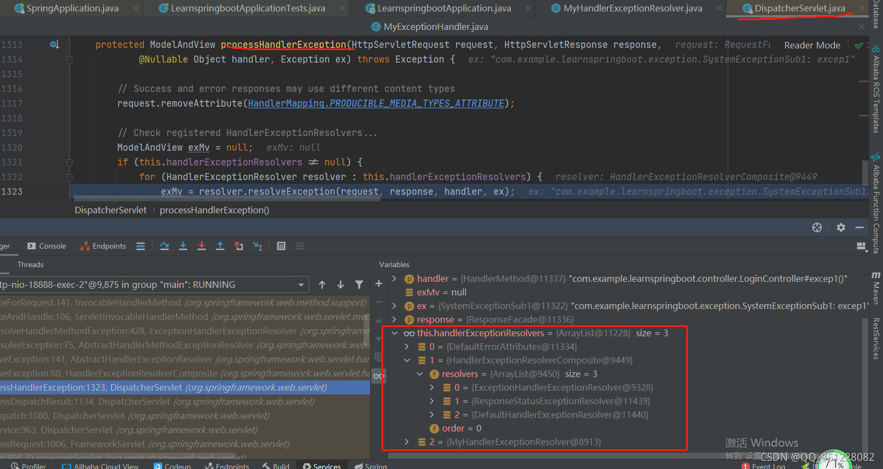Image resolution: width=883 pixels, height=469 pixels.
Task: Click DispatcherServlet breadcrumb
Action: pyautogui.click(x=111, y=210)
